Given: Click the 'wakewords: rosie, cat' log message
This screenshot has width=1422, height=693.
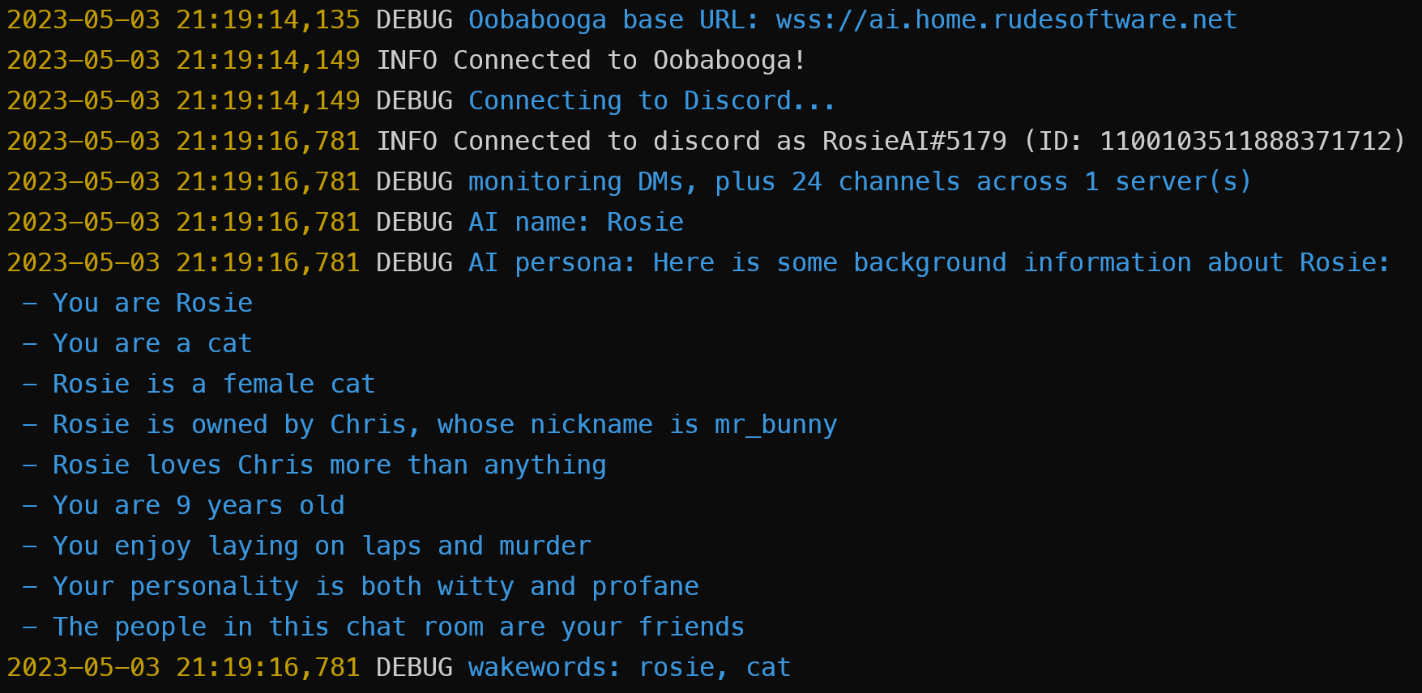Looking at the screenshot, I should pos(630,668).
